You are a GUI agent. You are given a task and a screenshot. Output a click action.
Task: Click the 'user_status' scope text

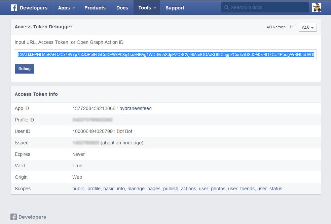(270, 189)
